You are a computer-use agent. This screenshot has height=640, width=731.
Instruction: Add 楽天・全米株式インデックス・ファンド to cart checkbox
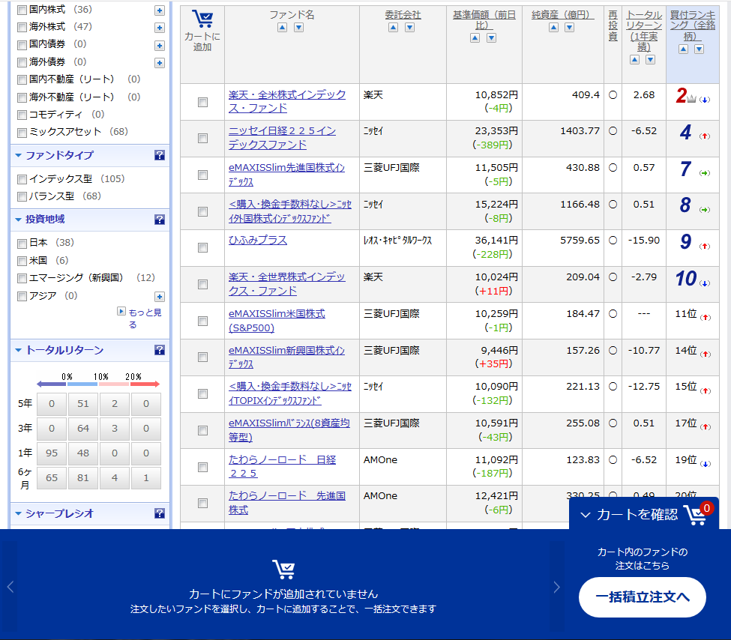point(202,102)
